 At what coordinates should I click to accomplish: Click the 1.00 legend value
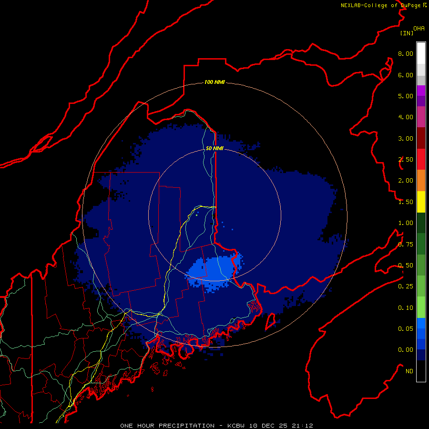[406, 223]
